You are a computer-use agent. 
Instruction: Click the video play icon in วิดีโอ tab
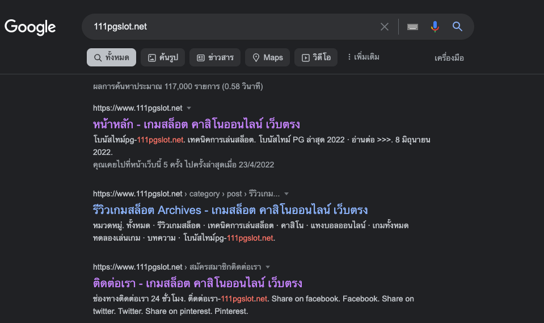pos(305,57)
